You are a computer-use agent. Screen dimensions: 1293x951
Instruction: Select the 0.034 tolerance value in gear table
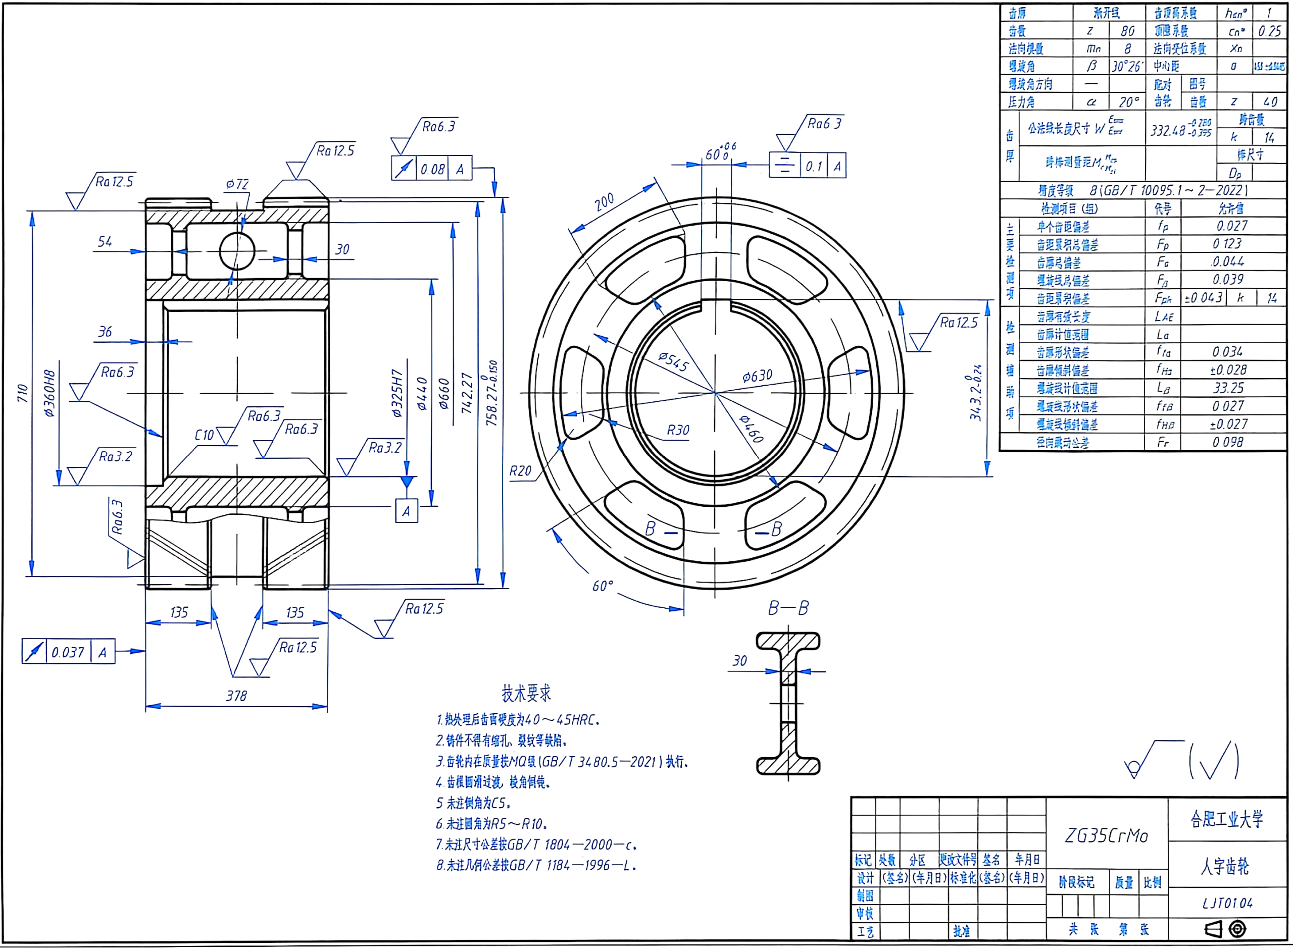tap(1227, 352)
